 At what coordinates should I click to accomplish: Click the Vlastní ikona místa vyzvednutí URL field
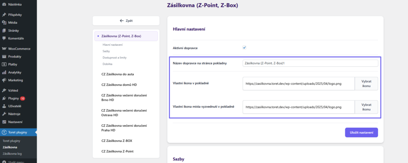pos(298,107)
